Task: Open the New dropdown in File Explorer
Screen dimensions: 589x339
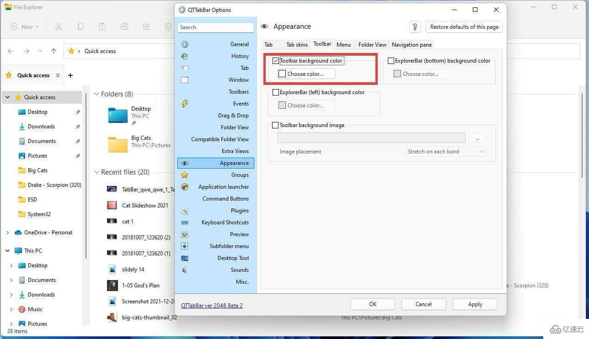Action: point(25,26)
